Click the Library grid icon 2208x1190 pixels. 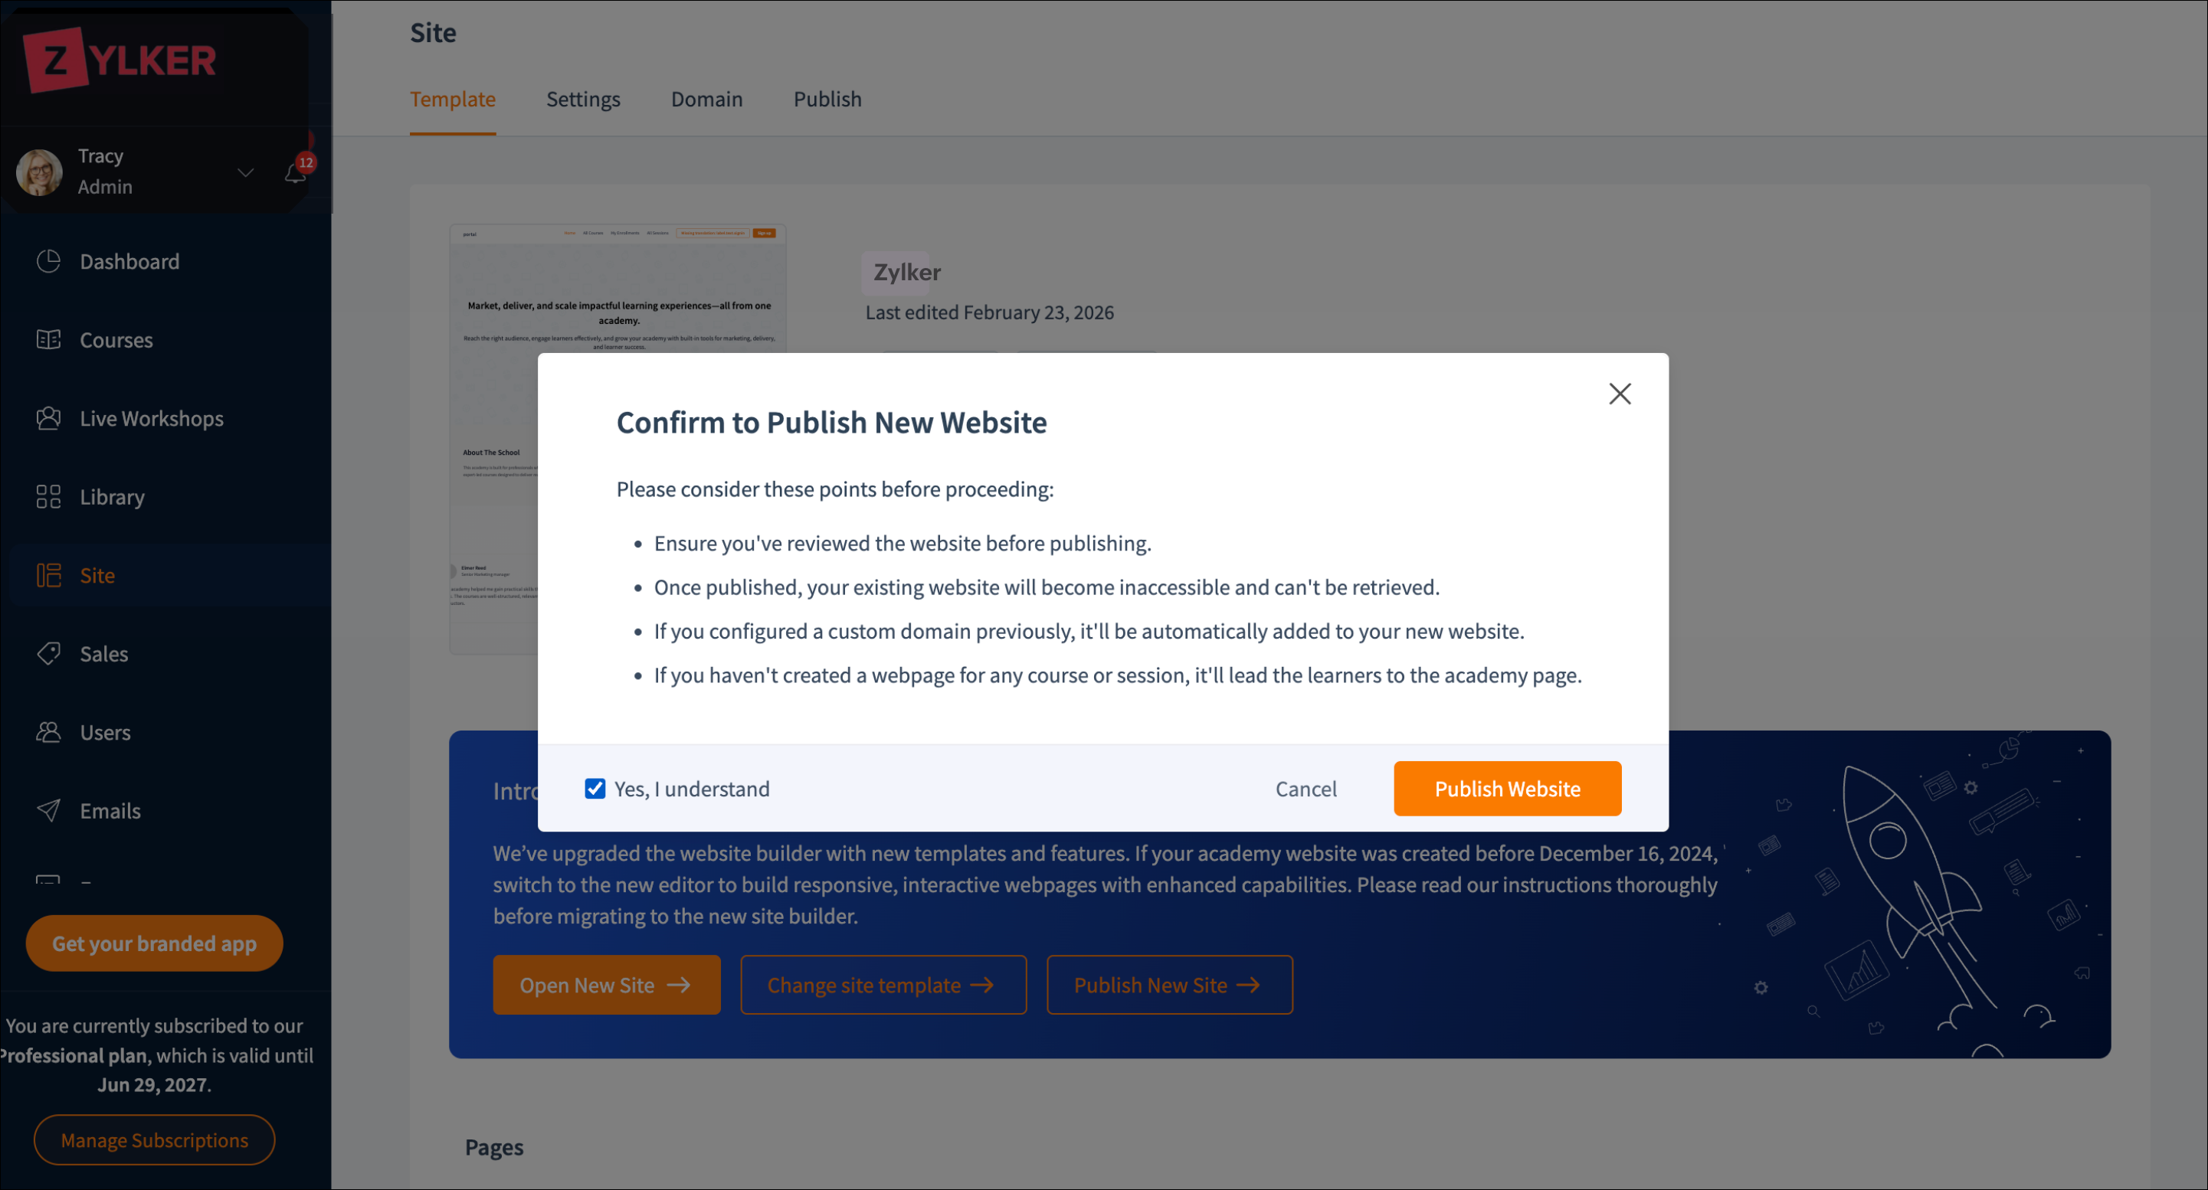49,497
